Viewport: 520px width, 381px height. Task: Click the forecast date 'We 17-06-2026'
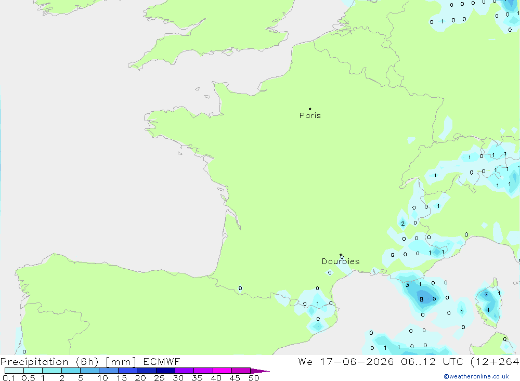pyautogui.click(x=346, y=361)
